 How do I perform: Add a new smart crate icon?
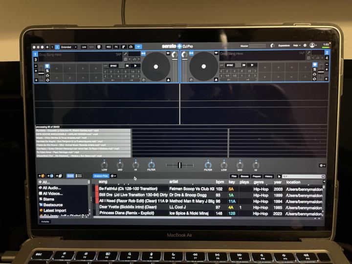pyautogui.click(x=50, y=176)
